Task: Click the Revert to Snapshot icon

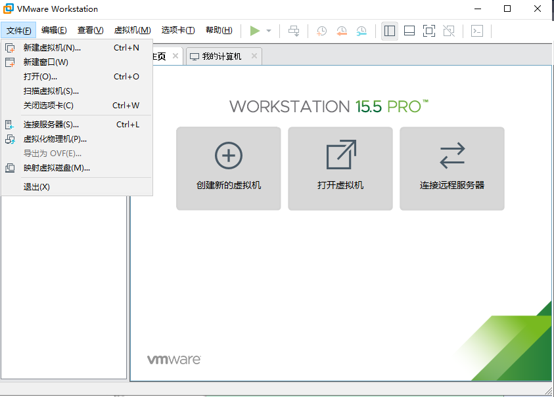Action: coord(342,31)
